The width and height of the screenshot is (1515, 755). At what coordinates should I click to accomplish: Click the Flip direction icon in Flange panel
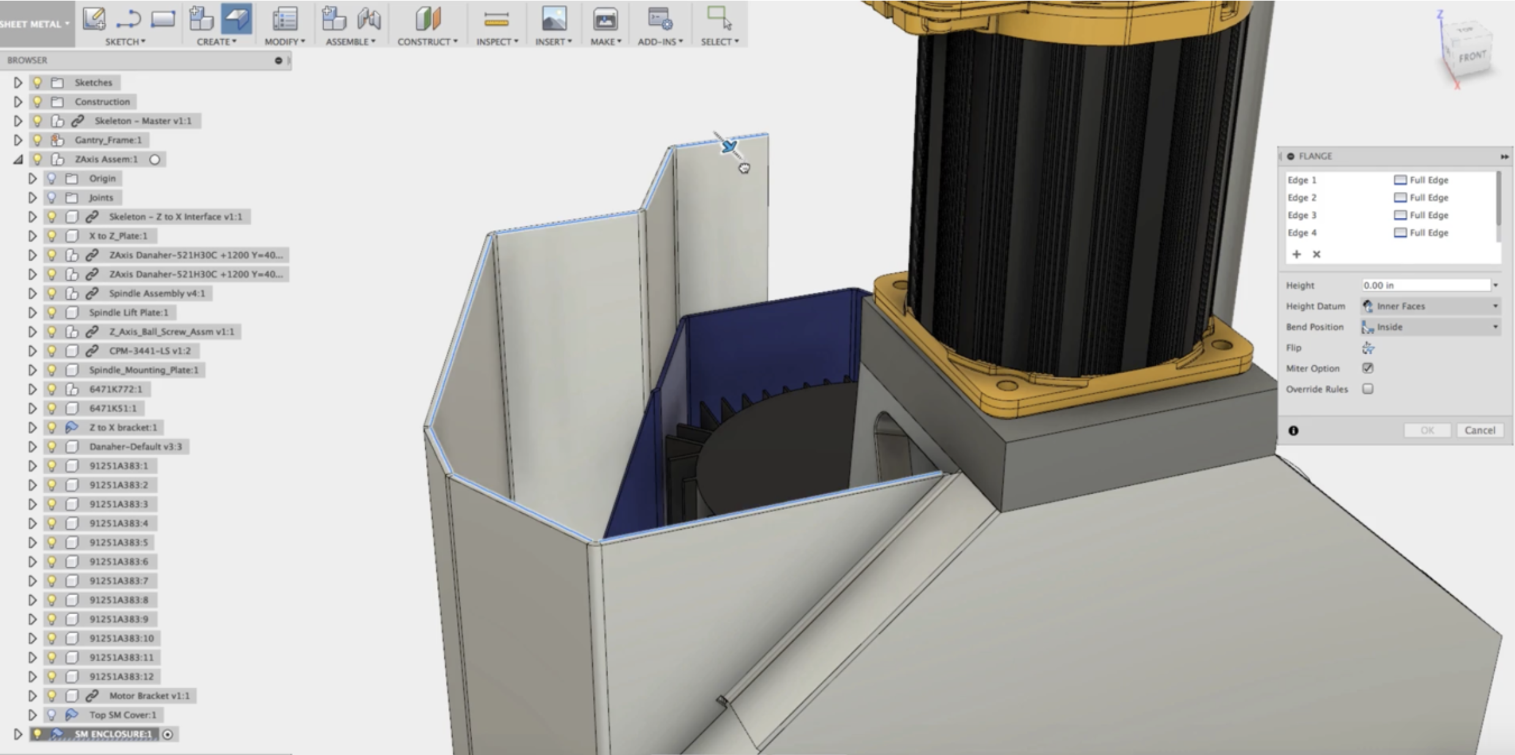pos(1368,348)
